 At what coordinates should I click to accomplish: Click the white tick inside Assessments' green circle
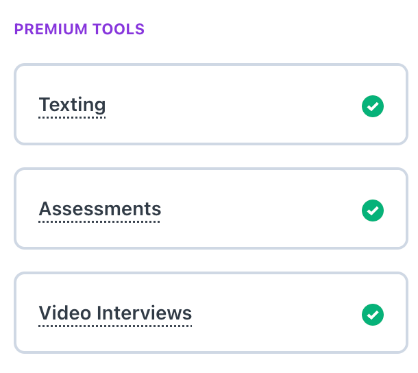(372, 210)
